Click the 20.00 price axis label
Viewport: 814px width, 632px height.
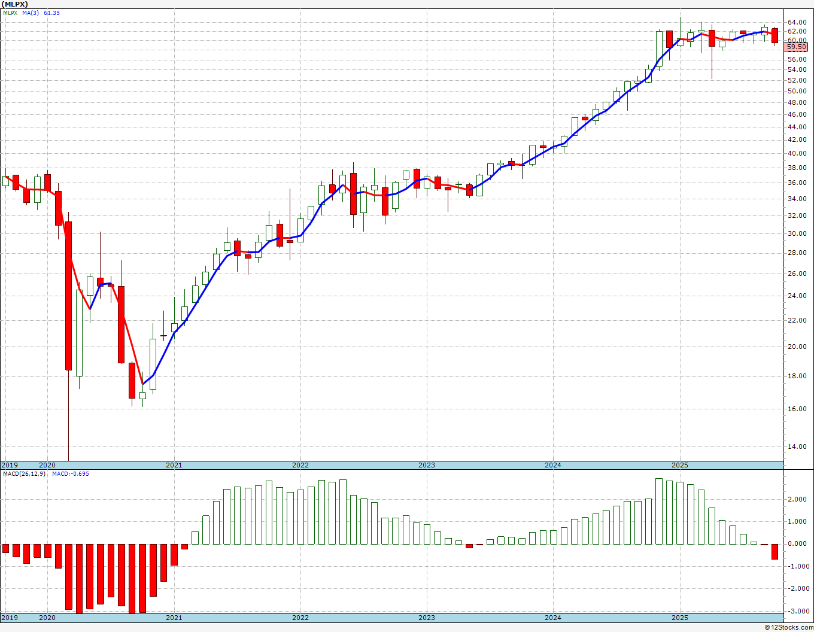pyautogui.click(x=797, y=347)
